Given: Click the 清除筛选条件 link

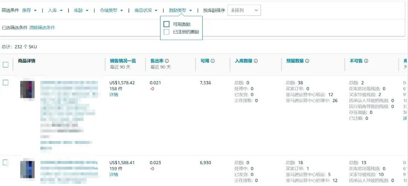Looking at the screenshot, I should point(42,28).
